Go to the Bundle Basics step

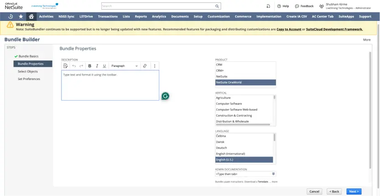(x=28, y=56)
